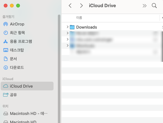The image size is (163, 123).
Task: Click the AirDrop sidebar icon
Action: coord(6,24)
